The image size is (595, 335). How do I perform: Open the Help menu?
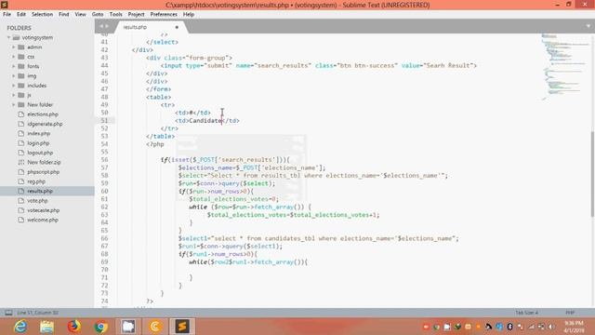[x=189, y=14]
